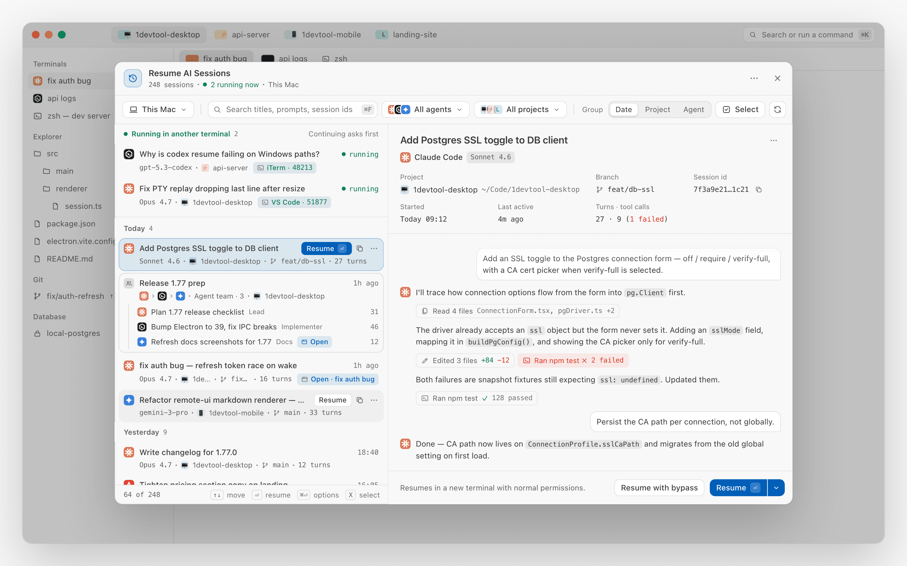Click the refresh sessions icon

tap(777, 109)
